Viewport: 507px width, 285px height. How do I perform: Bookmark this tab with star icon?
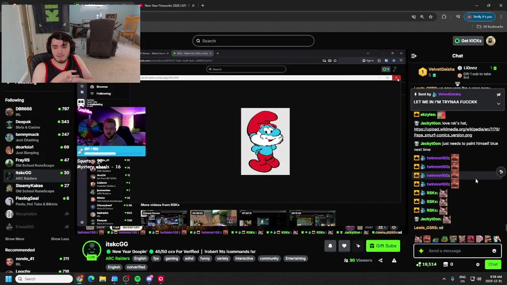pyautogui.click(x=431, y=17)
